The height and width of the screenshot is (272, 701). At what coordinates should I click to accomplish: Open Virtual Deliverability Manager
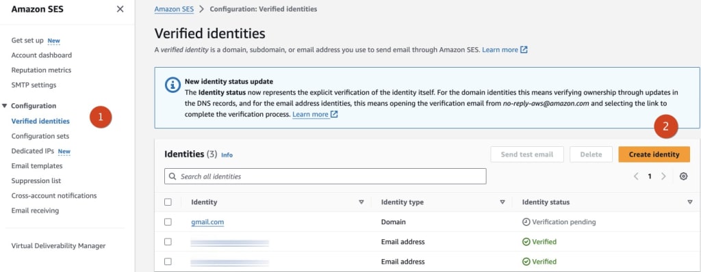click(x=59, y=245)
